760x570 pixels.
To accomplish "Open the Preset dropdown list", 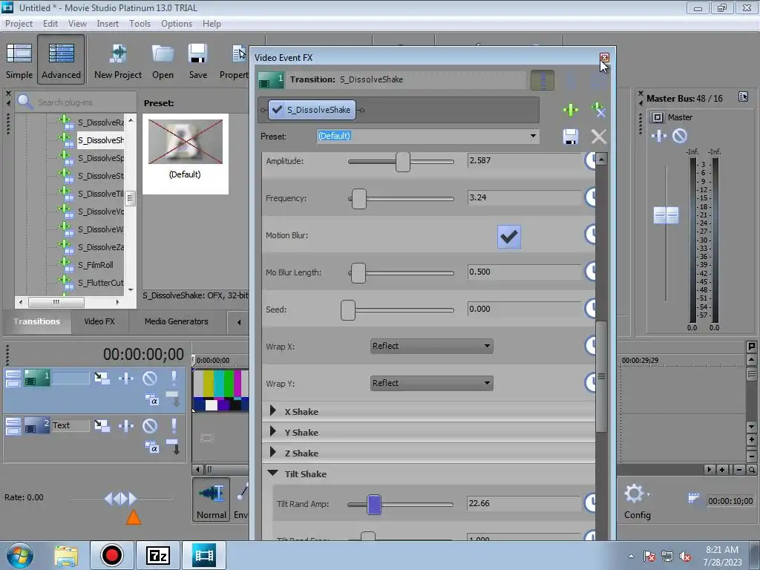I will click(x=533, y=137).
